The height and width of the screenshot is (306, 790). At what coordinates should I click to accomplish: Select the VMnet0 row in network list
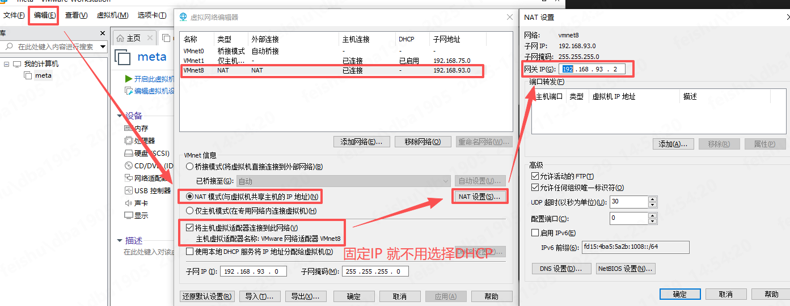[346, 51]
